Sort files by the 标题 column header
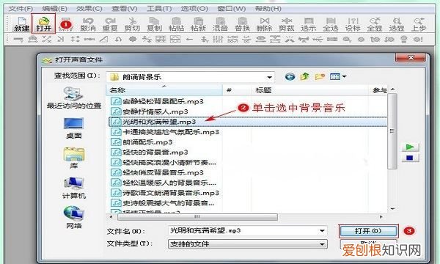This screenshot has width=440, height=264. [310, 90]
